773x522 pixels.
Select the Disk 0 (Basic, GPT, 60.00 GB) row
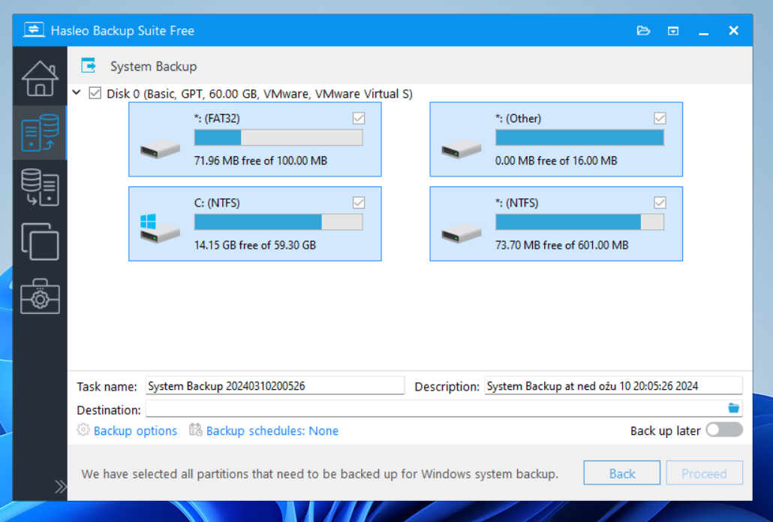pos(260,94)
